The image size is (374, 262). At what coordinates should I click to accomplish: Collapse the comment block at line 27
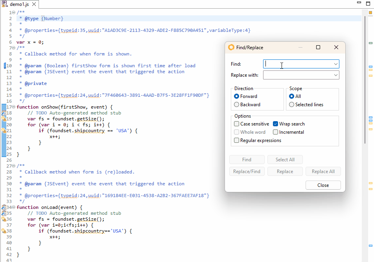pyautogui.click(x=14, y=166)
